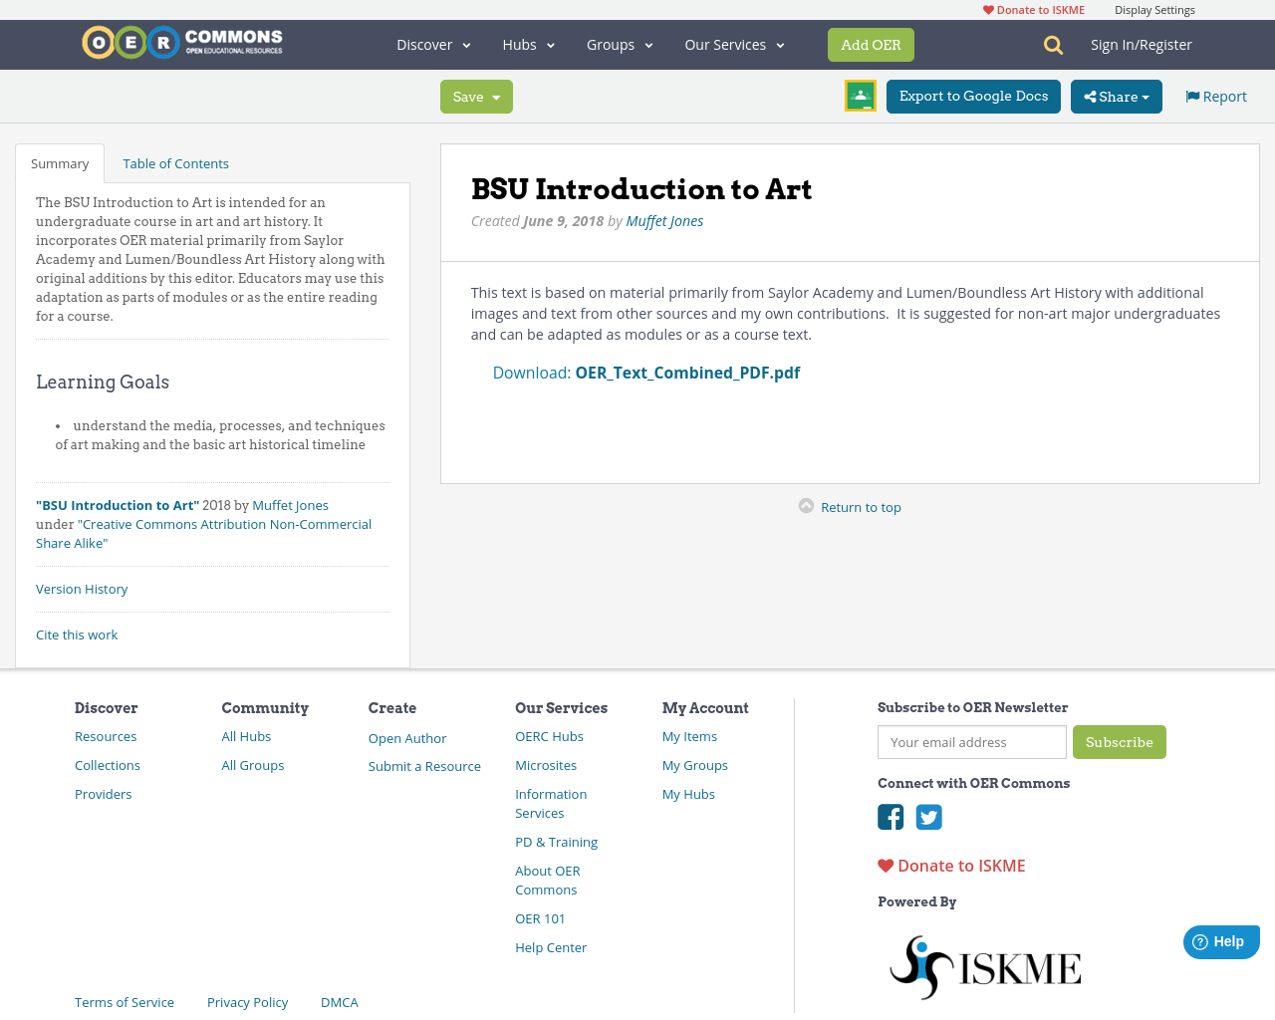Click the newsletter email address field

(x=971, y=742)
